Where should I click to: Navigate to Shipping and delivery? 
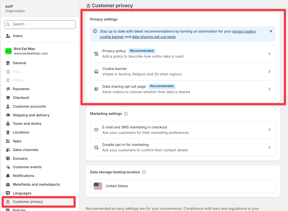click(40, 115)
